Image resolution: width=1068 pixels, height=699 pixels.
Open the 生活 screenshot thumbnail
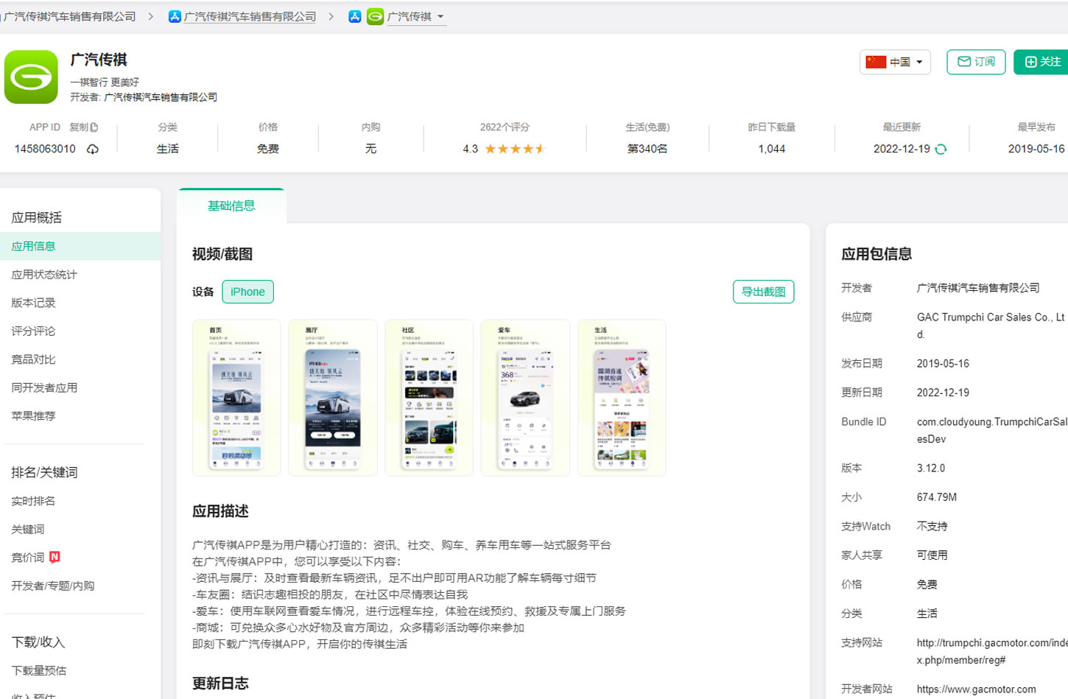point(622,398)
